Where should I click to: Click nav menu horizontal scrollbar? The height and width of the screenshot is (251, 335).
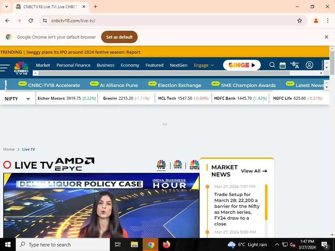pos(164,73)
